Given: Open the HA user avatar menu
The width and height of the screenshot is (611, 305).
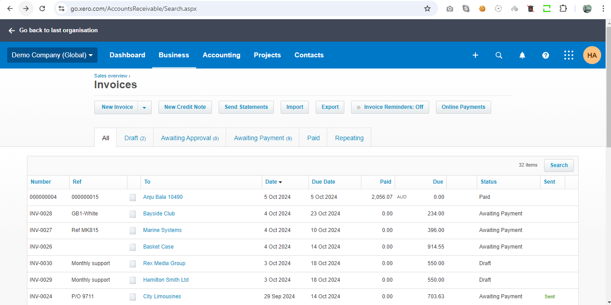Looking at the screenshot, I should [592, 55].
